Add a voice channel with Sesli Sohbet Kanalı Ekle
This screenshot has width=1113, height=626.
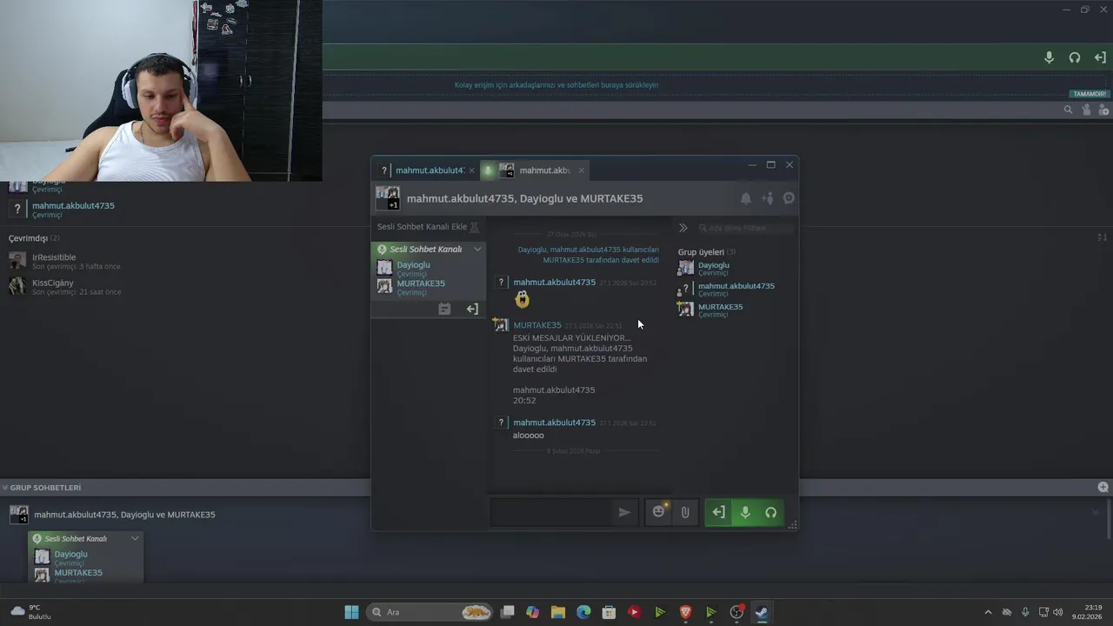click(428, 227)
